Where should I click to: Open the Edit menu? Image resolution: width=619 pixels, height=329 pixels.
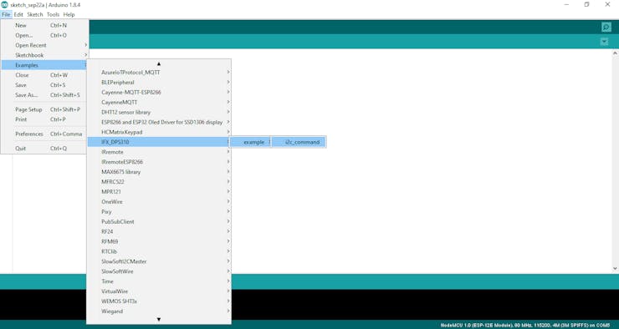tap(18, 14)
